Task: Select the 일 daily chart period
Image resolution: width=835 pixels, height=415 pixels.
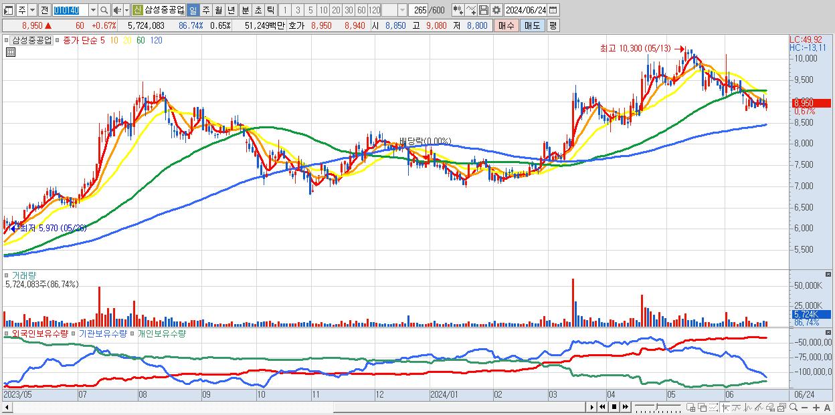Action: 193,10
